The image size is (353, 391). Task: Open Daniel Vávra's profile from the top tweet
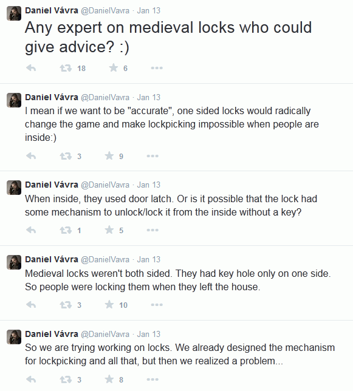(52, 10)
